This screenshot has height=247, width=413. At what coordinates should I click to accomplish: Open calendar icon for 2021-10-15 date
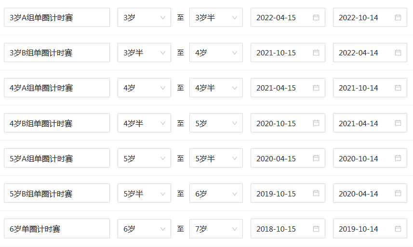click(x=316, y=52)
